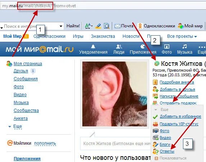Click the green checkmark favorites icon
The width and height of the screenshot is (206, 162).
tap(155, 117)
